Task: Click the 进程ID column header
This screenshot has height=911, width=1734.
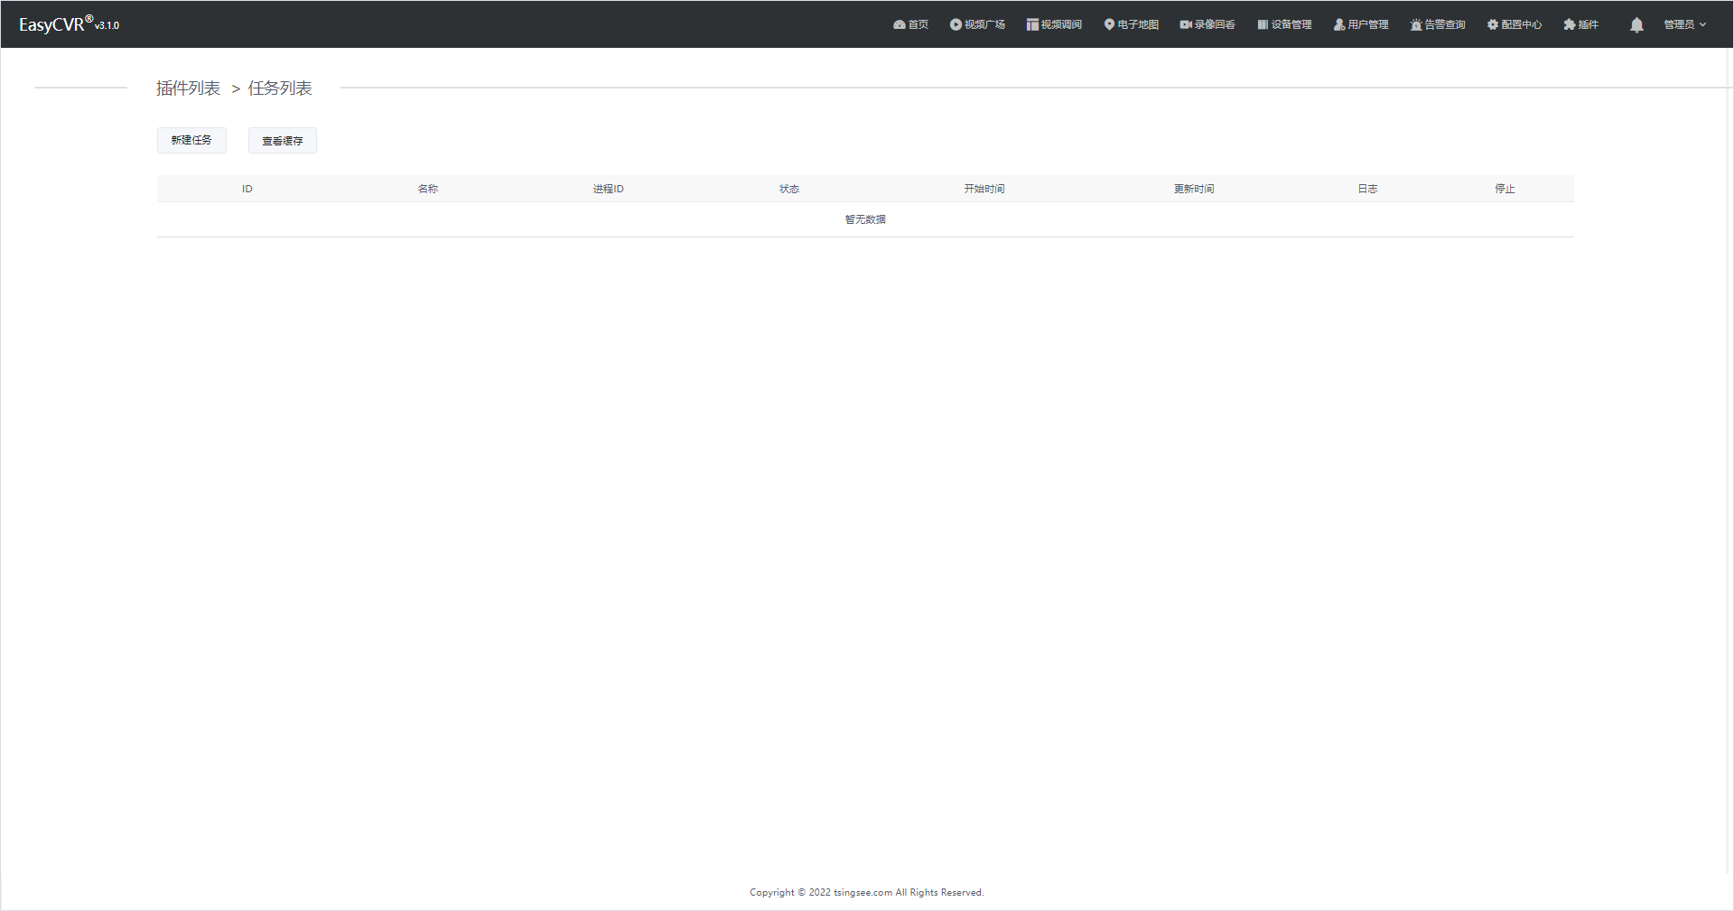Action: (609, 189)
